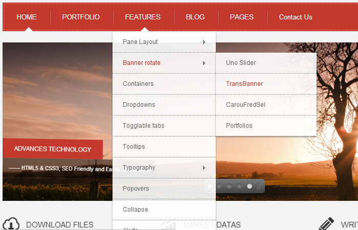
Task: Click the DATAS heading text
Action: [x=229, y=225]
